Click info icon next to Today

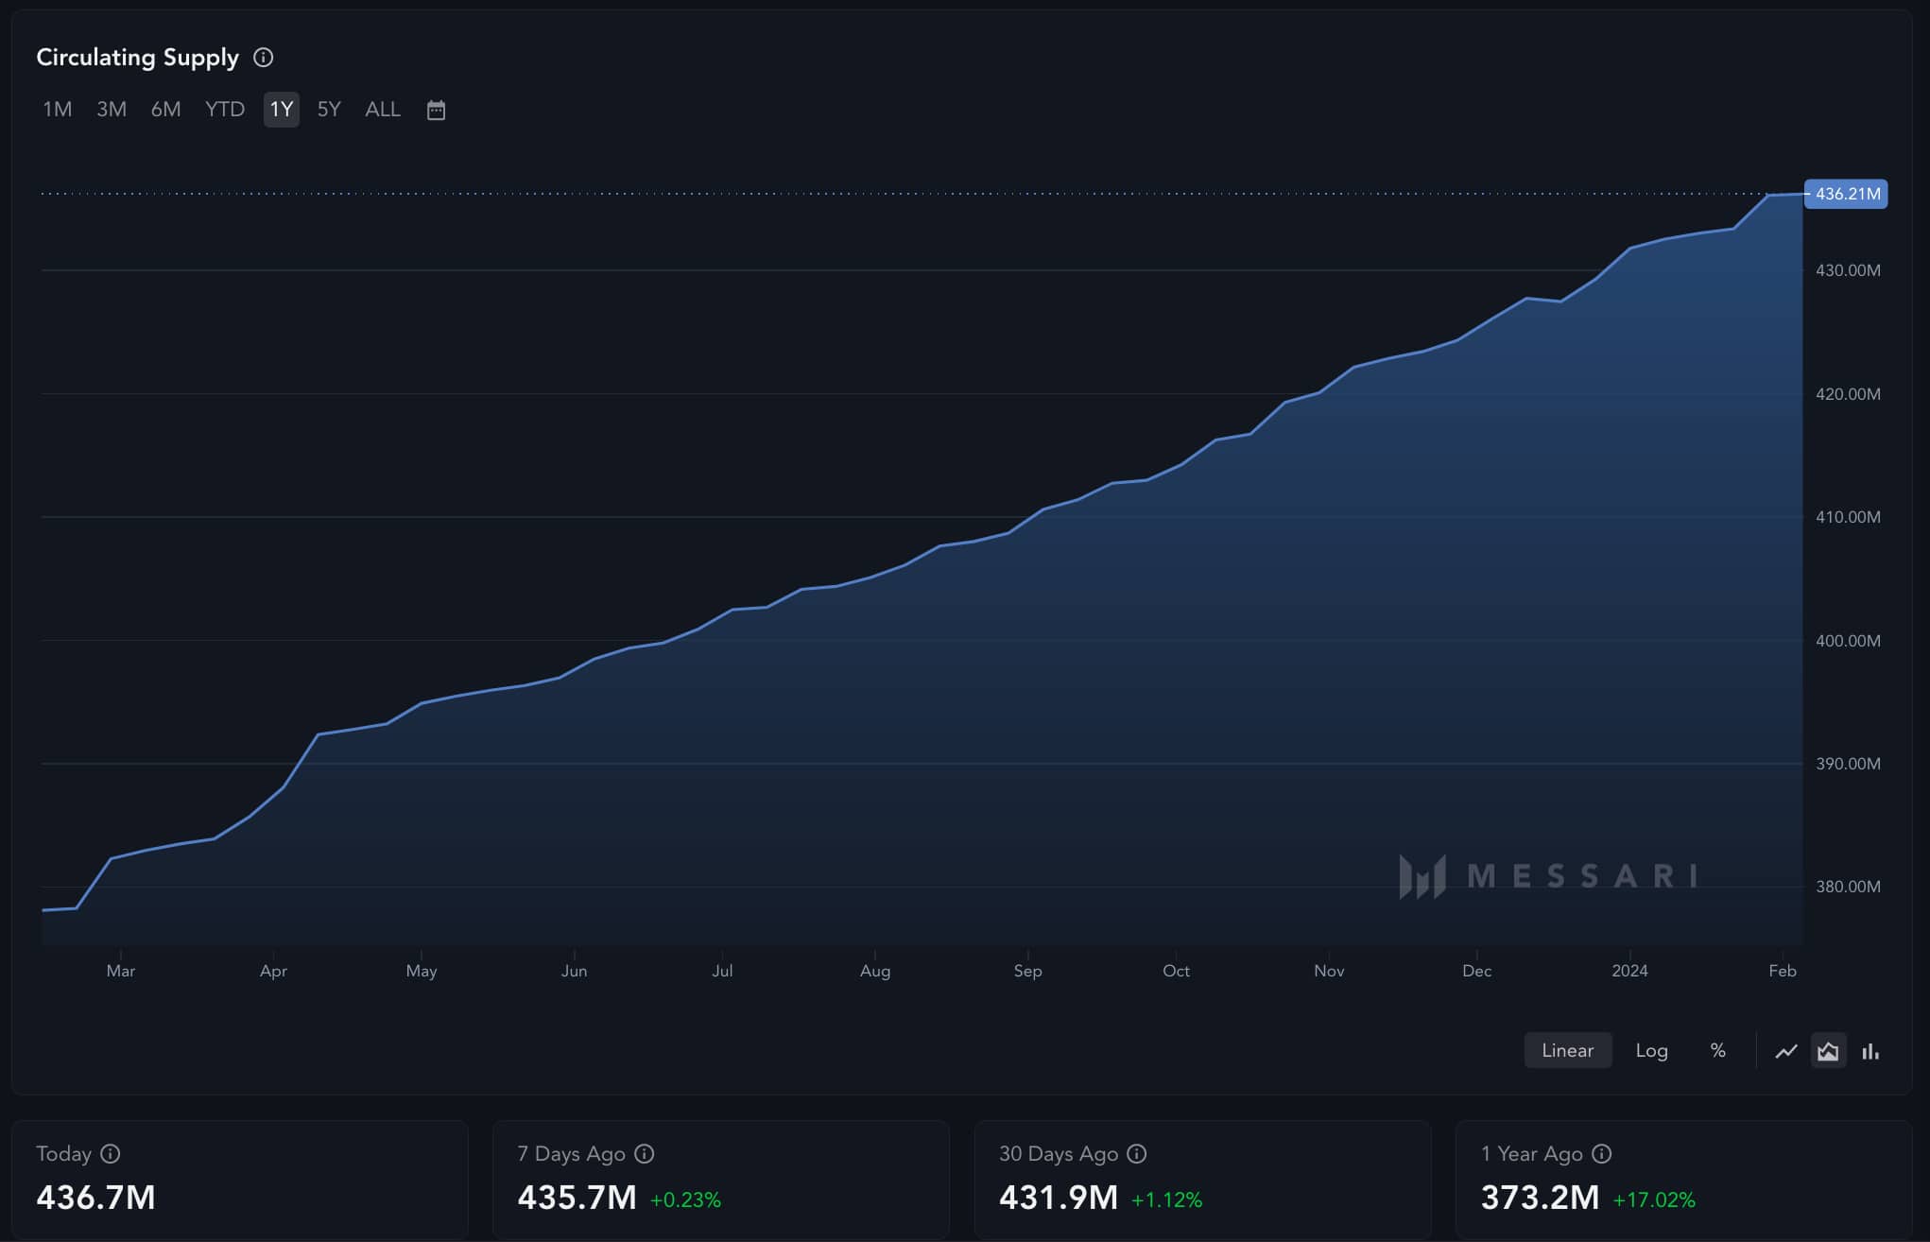click(111, 1154)
